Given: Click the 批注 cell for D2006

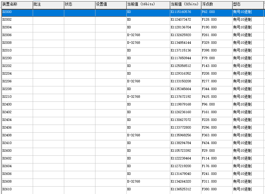Looking at the screenshot, I should coord(48,35).
